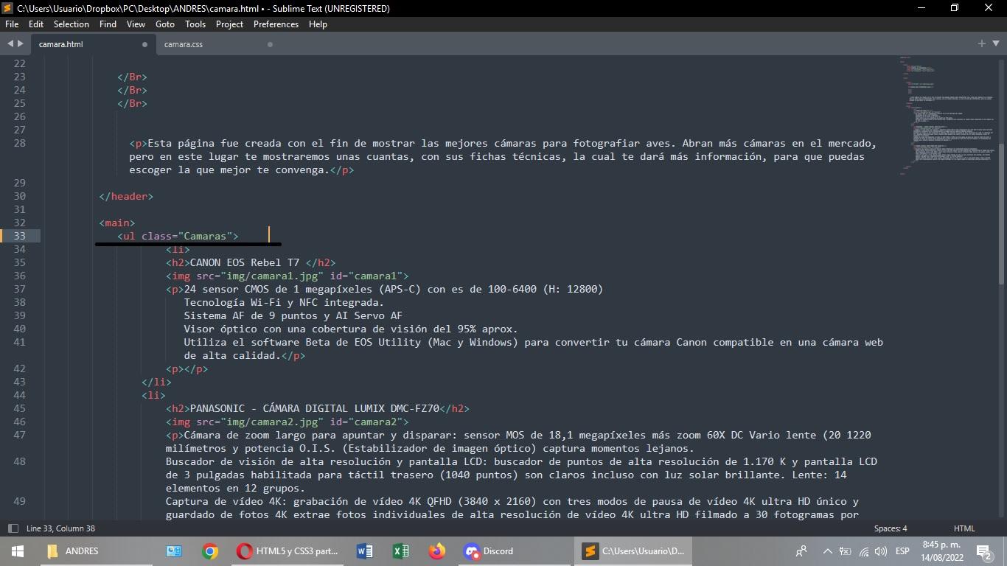Click img src="img/camara1.jpg" line
Viewport: 1007px width, 566px height.
point(287,276)
